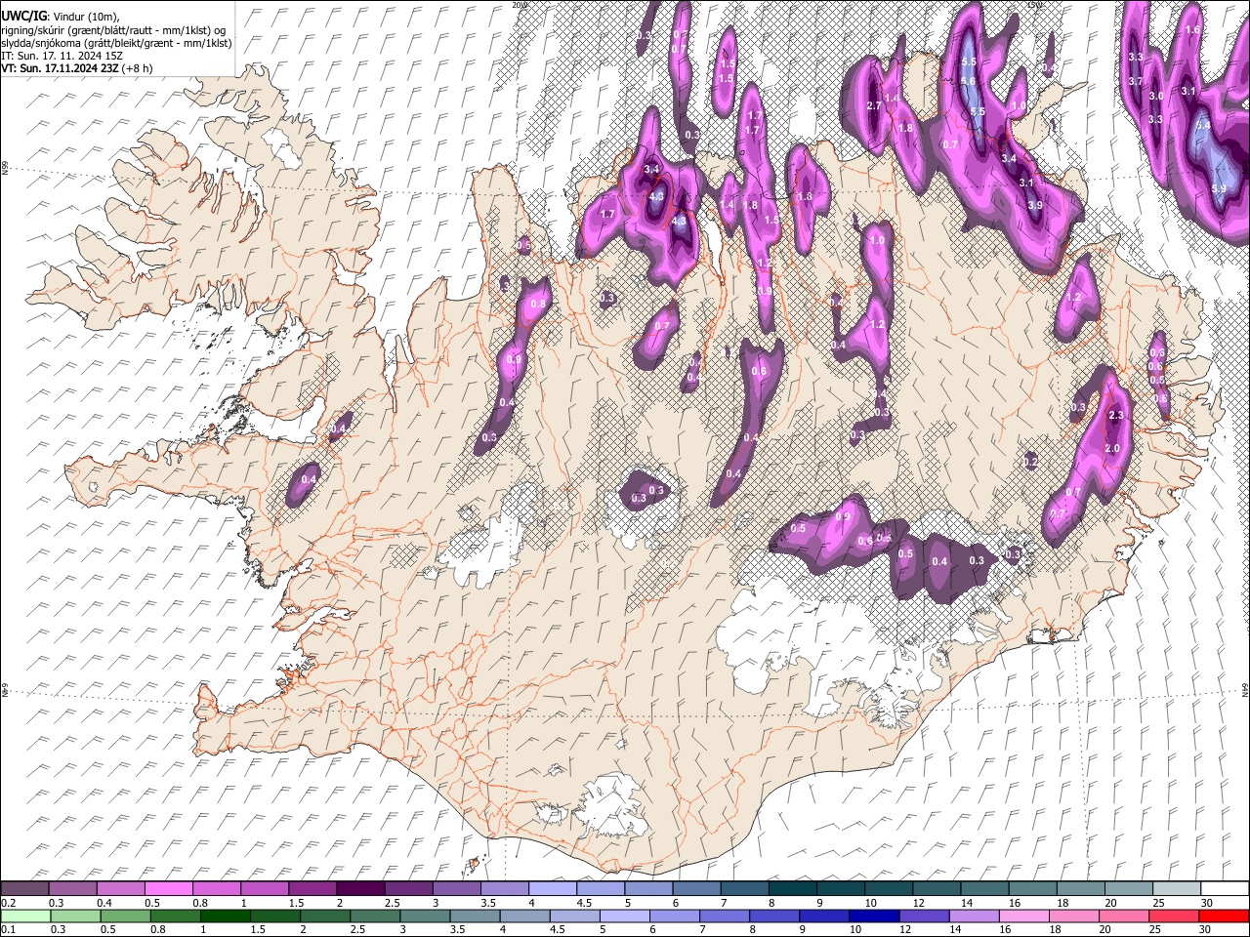Select the light lavender 14–16 rain legend swatch
This screenshot has width=1250, height=937.
click(975, 917)
